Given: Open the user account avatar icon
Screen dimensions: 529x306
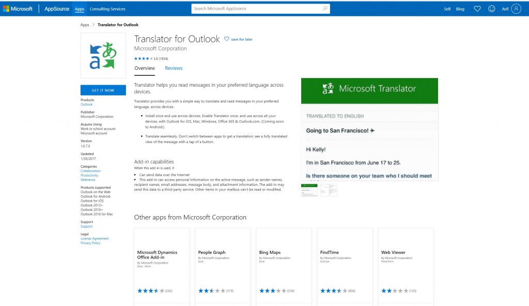Looking at the screenshot, I should coord(516,9).
